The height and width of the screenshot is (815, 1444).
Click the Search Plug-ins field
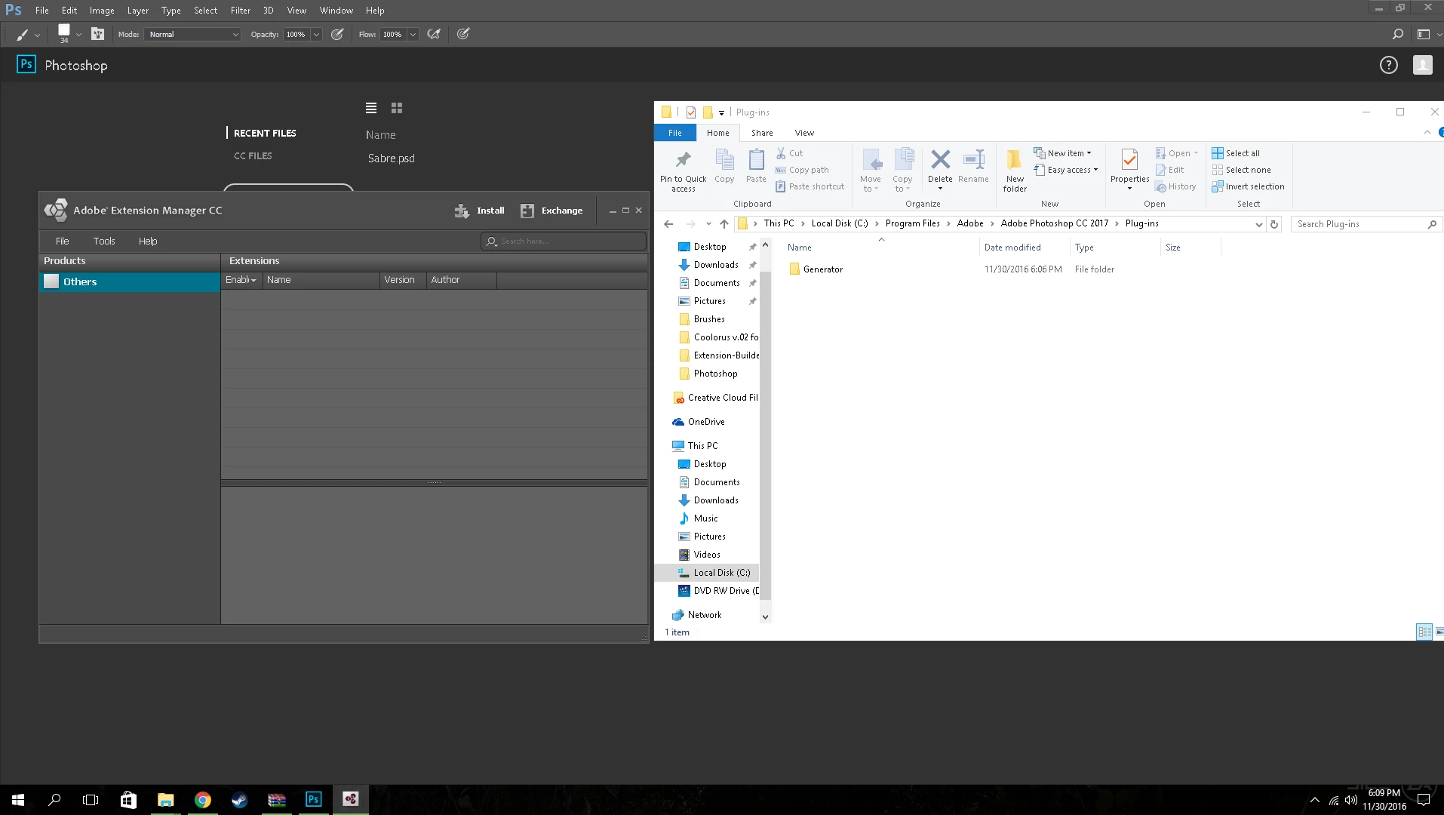pyautogui.click(x=1366, y=224)
